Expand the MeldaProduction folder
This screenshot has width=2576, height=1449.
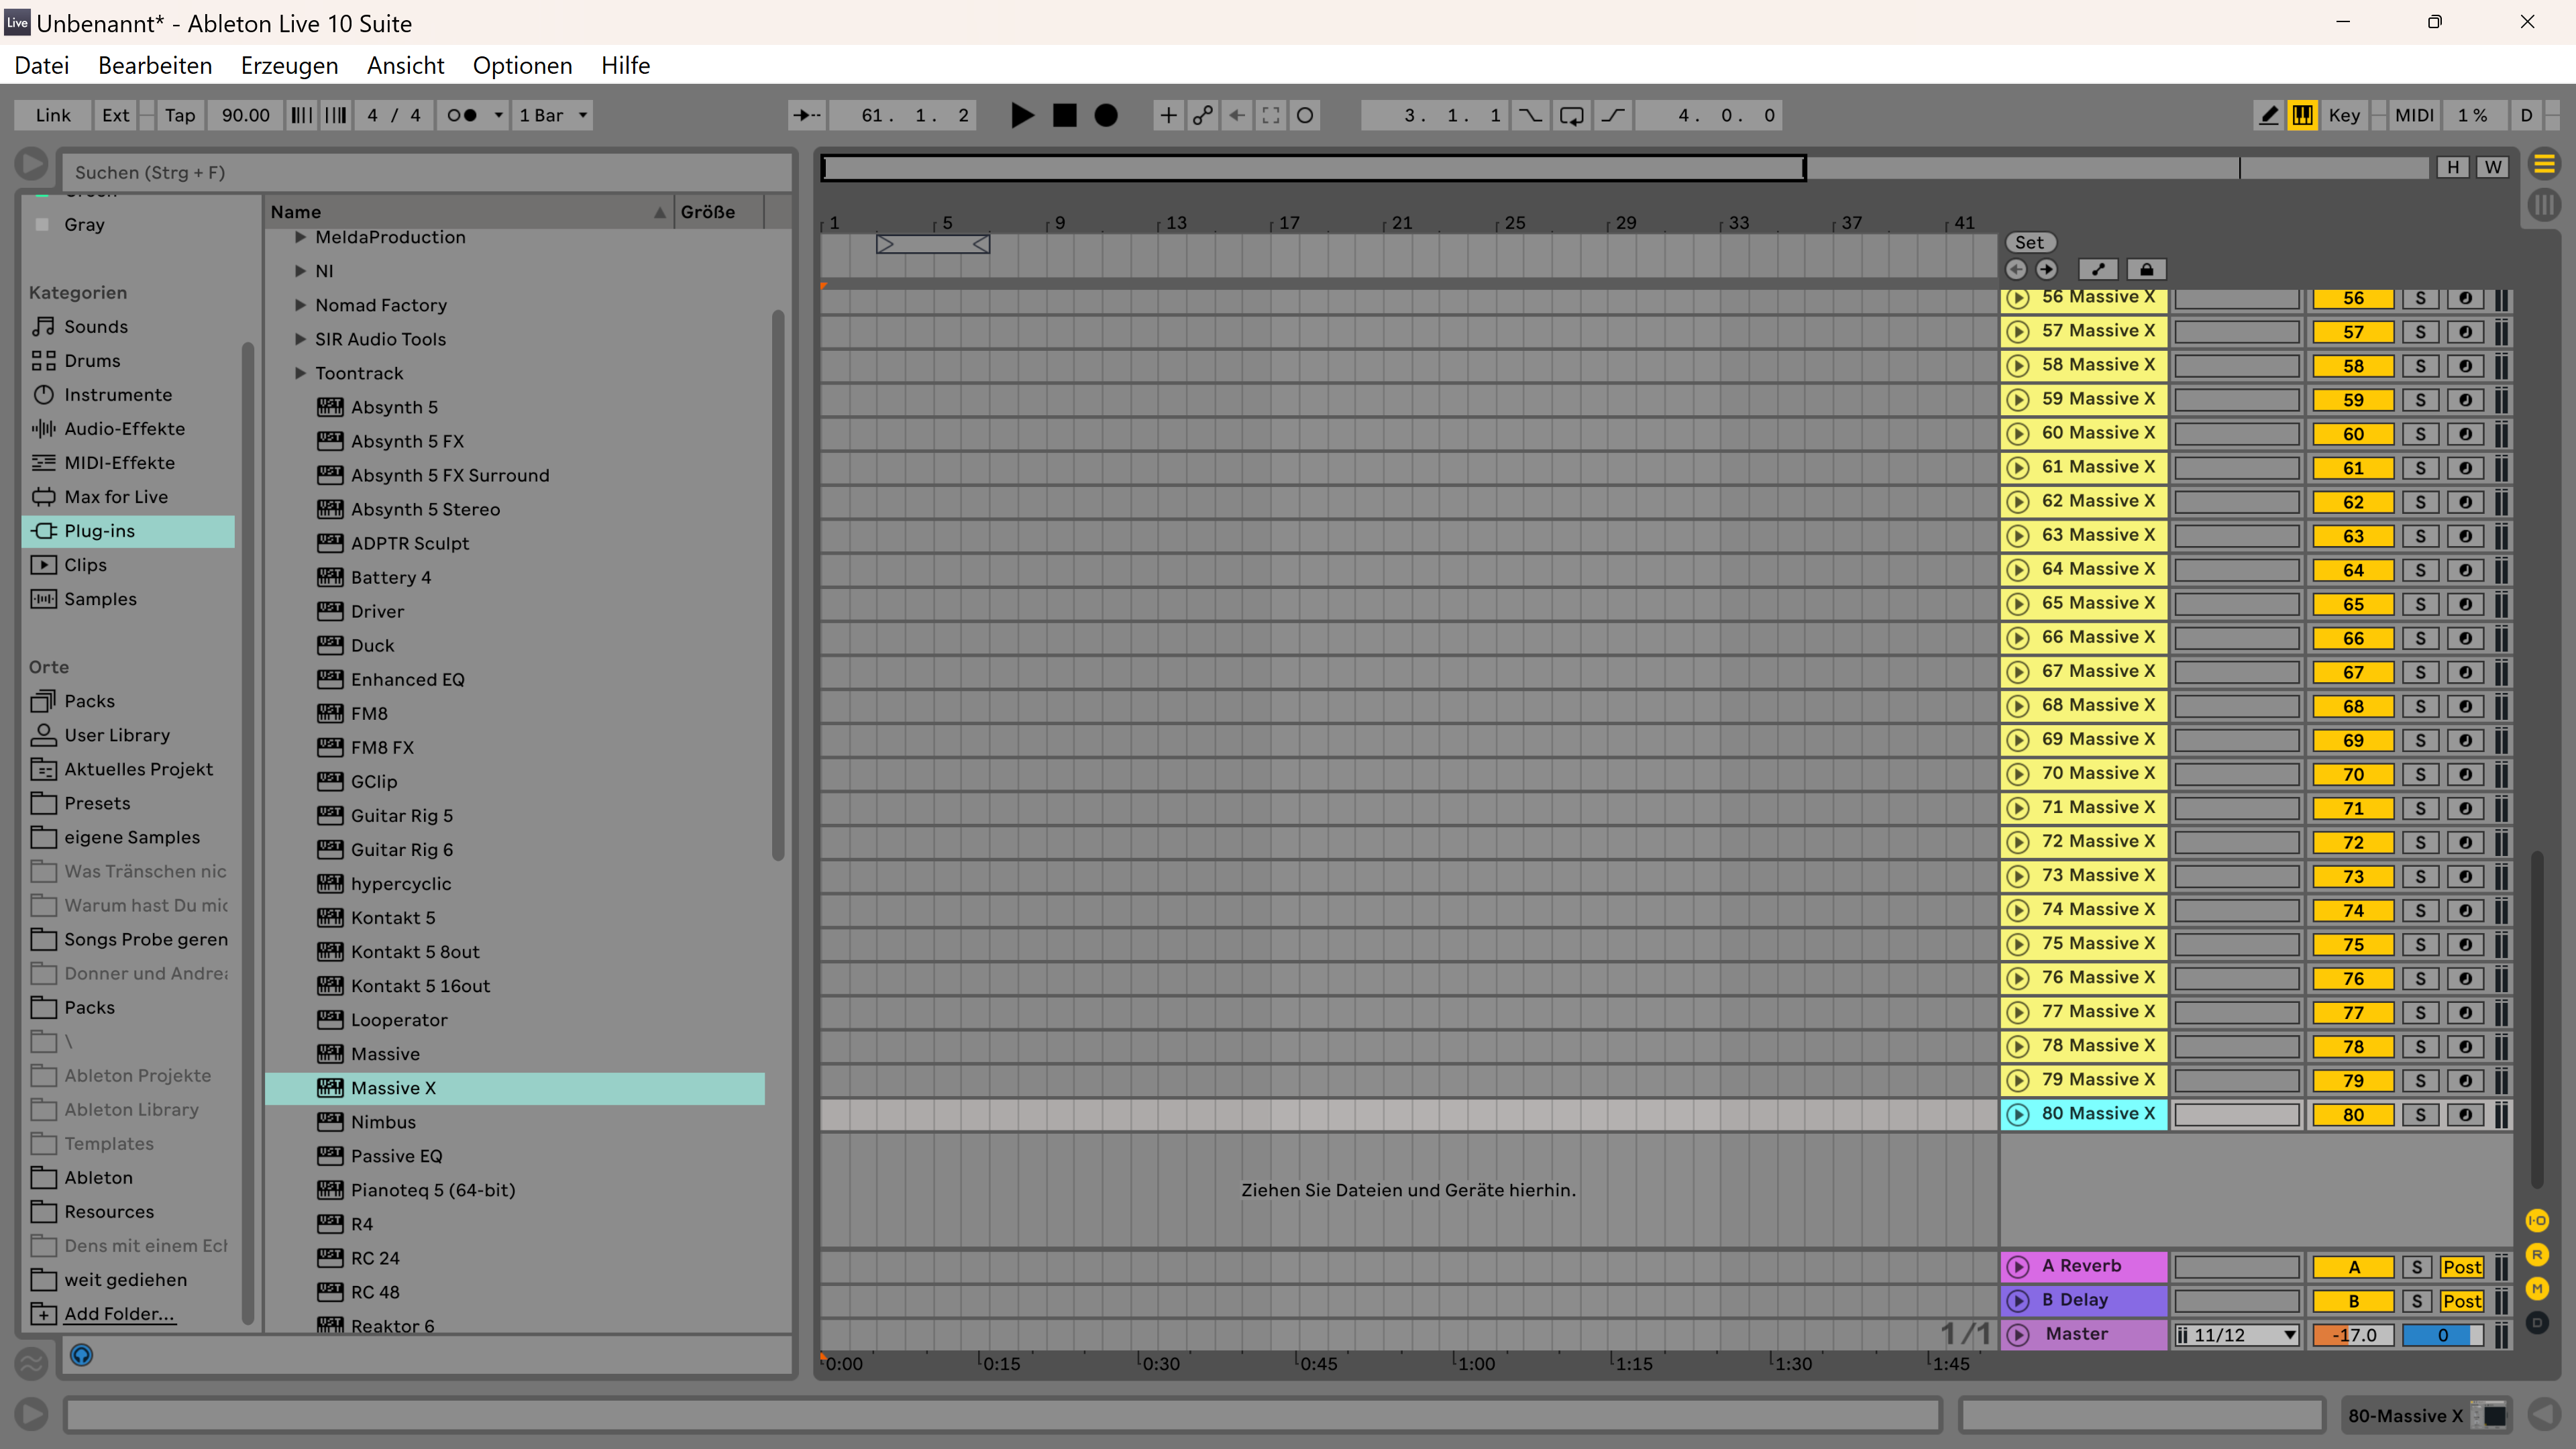coord(300,237)
